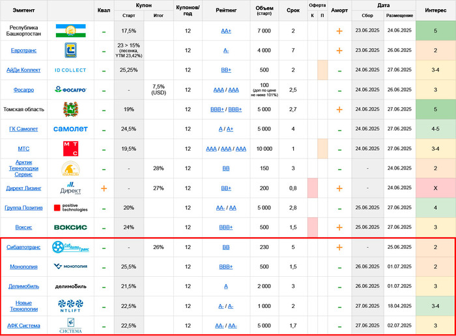Open the Фосагро issuer link
Screen dimensions: 456x336
(23, 90)
